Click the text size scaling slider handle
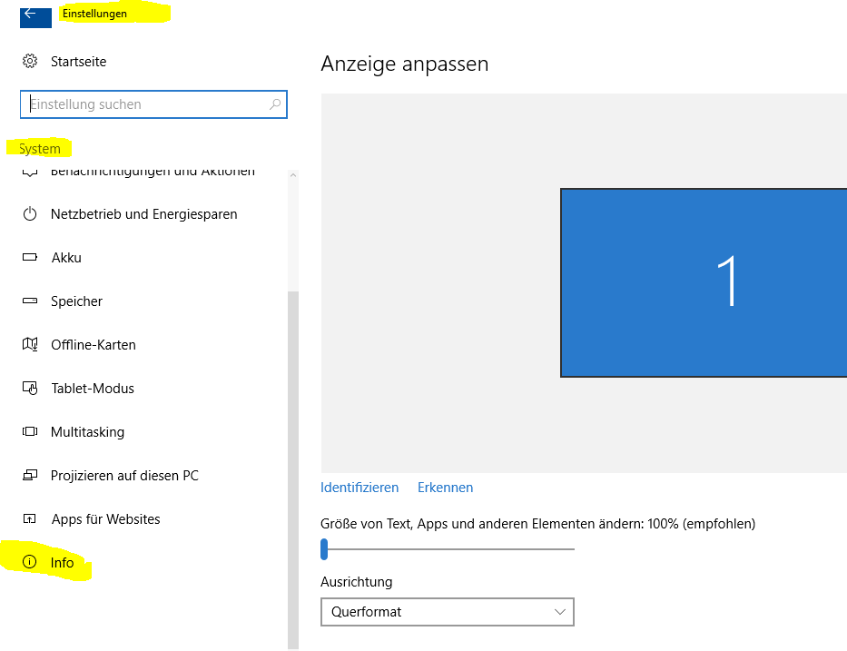The height and width of the screenshot is (651, 847). coord(324,549)
